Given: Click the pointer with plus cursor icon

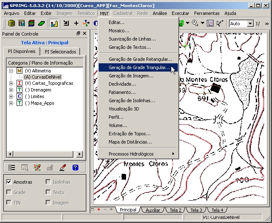Looking at the screenshot, I should [x=220, y=24].
